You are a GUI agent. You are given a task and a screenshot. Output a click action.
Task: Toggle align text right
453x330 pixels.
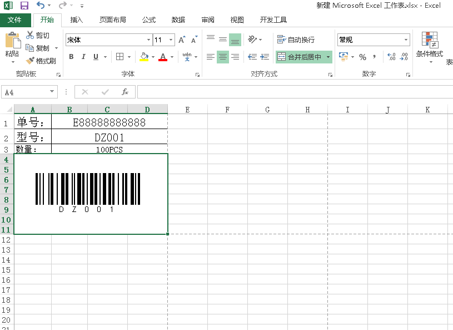(x=235, y=57)
